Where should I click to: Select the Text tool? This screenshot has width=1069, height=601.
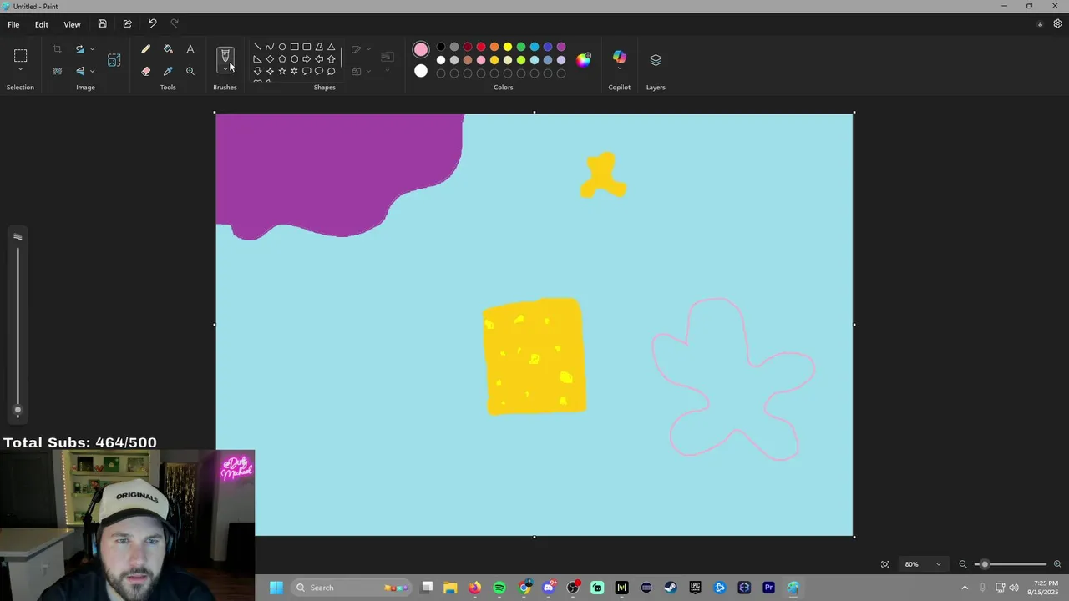tap(190, 49)
